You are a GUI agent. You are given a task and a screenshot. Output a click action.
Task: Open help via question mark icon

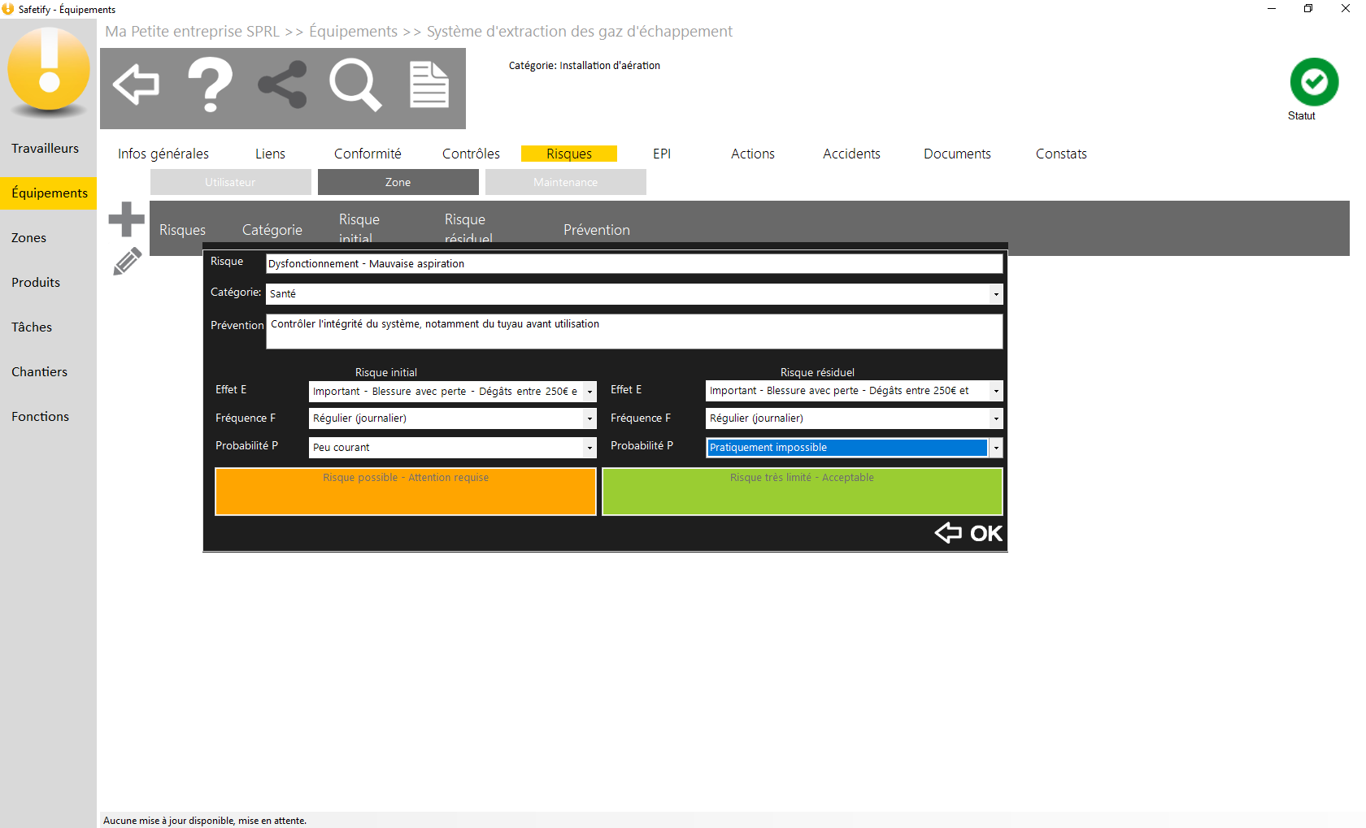(x=210, y=85)
